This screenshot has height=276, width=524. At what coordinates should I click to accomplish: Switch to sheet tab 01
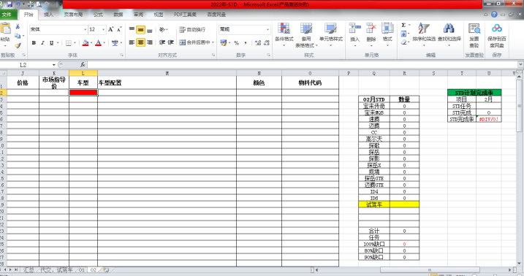coord(81,269)
